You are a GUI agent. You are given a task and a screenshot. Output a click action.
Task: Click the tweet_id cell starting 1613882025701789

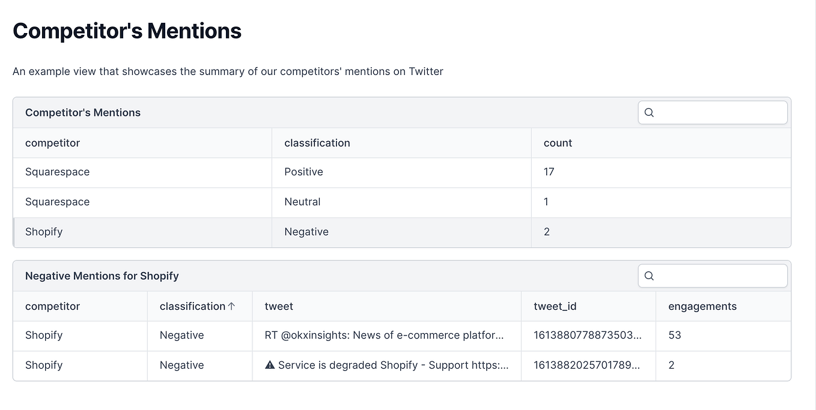coord(588,366)
